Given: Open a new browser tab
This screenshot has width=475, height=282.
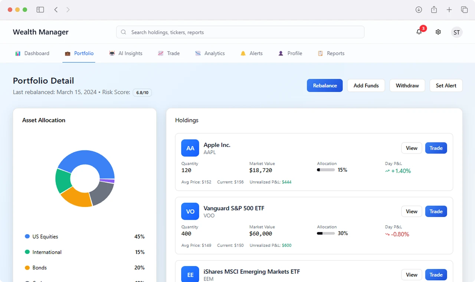Looking at the screenshot, I should pyautogui.click(x=449, y=10).
